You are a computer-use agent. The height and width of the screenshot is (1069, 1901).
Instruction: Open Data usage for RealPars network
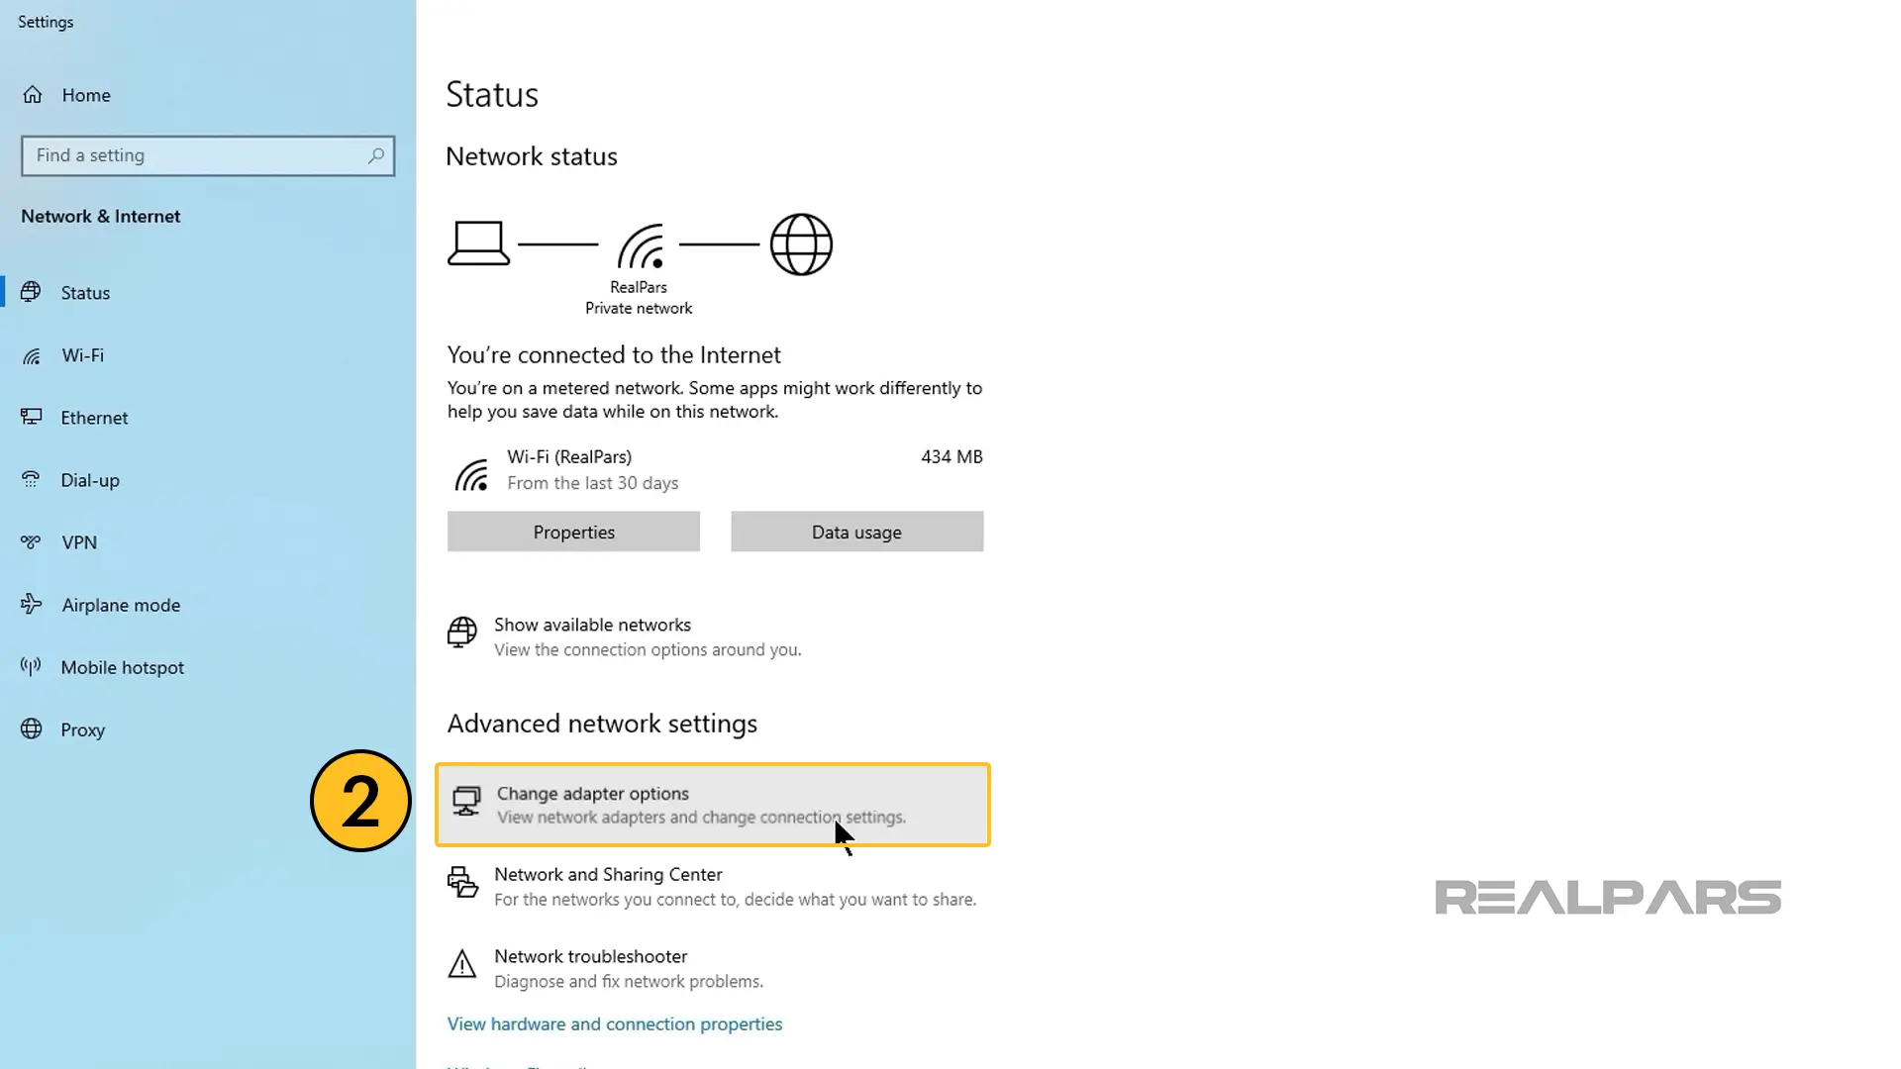(856, 532)
